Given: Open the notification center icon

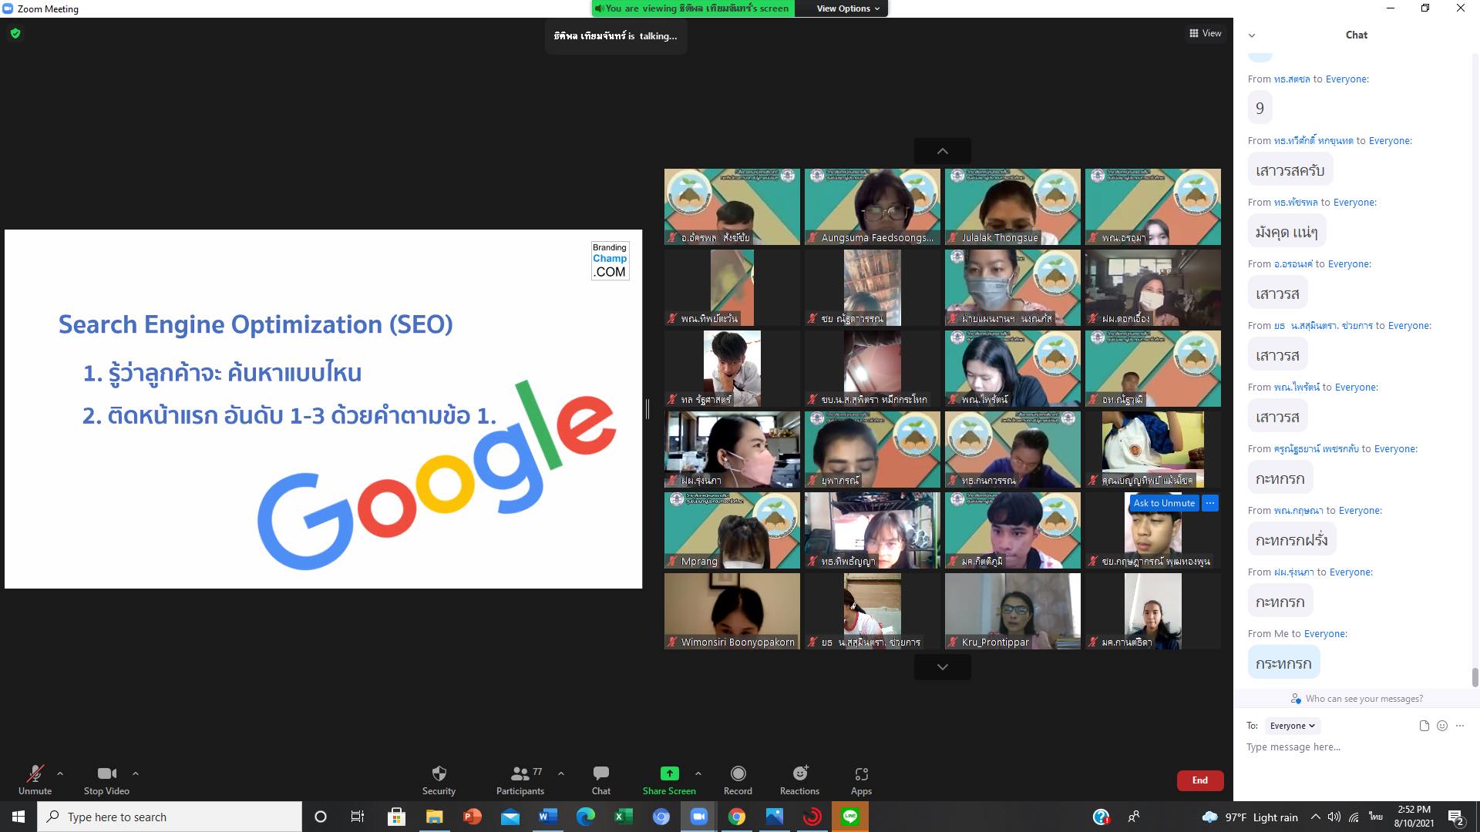Looking at the screenshot, I should click(x=1456, y=817).
